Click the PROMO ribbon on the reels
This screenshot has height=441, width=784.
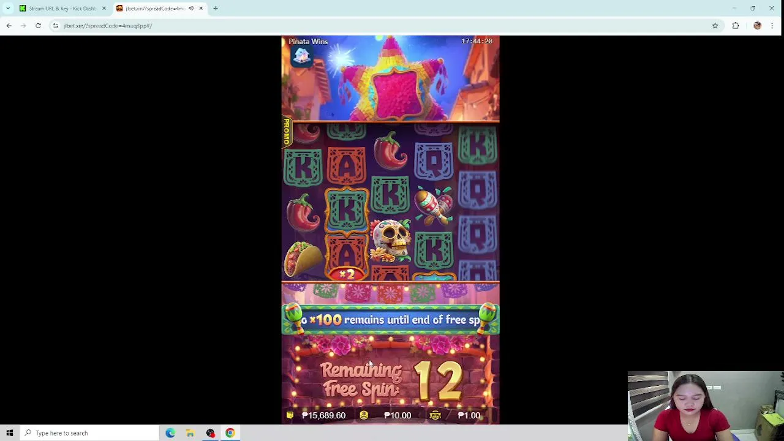286,132
